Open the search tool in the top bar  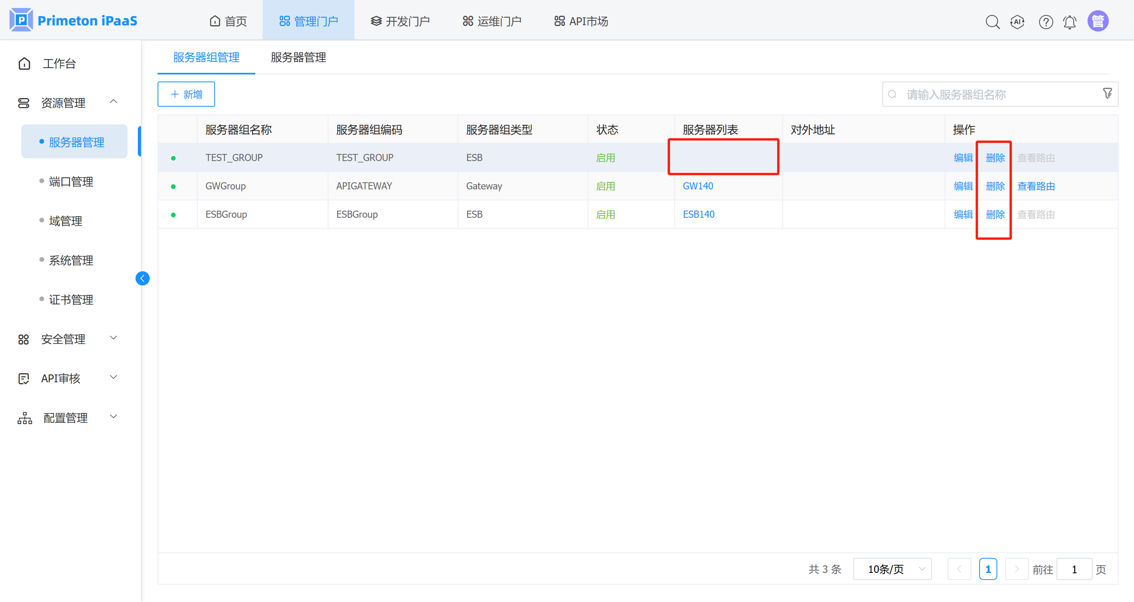(x=993, y=22)
